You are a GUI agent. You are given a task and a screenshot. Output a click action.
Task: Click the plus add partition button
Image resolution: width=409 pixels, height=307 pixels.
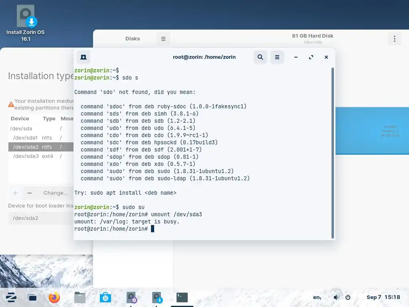[x=15, y=193]
